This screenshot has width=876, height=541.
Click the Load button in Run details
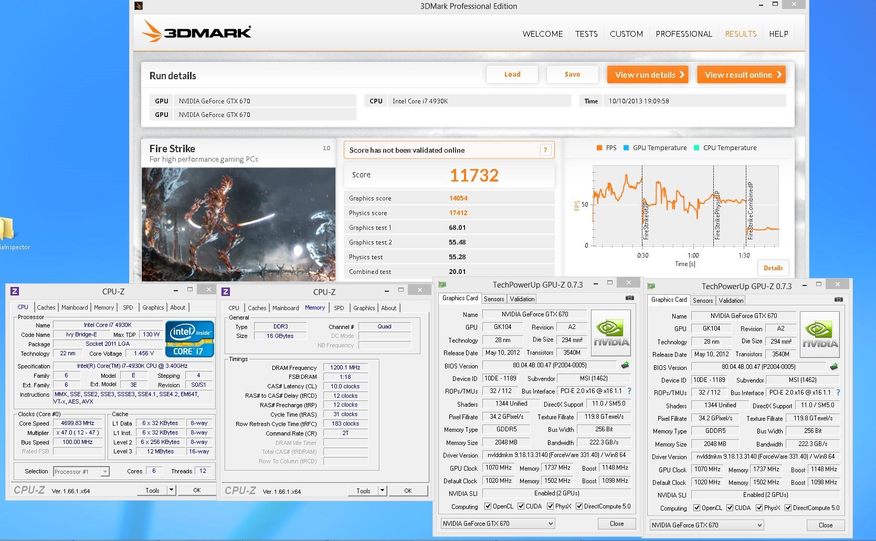[512, 75]
